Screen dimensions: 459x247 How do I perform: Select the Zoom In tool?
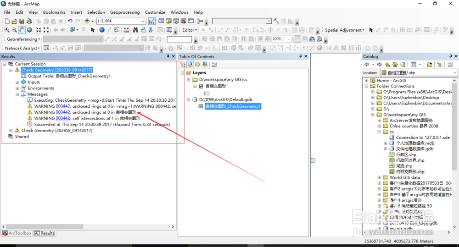7,30
